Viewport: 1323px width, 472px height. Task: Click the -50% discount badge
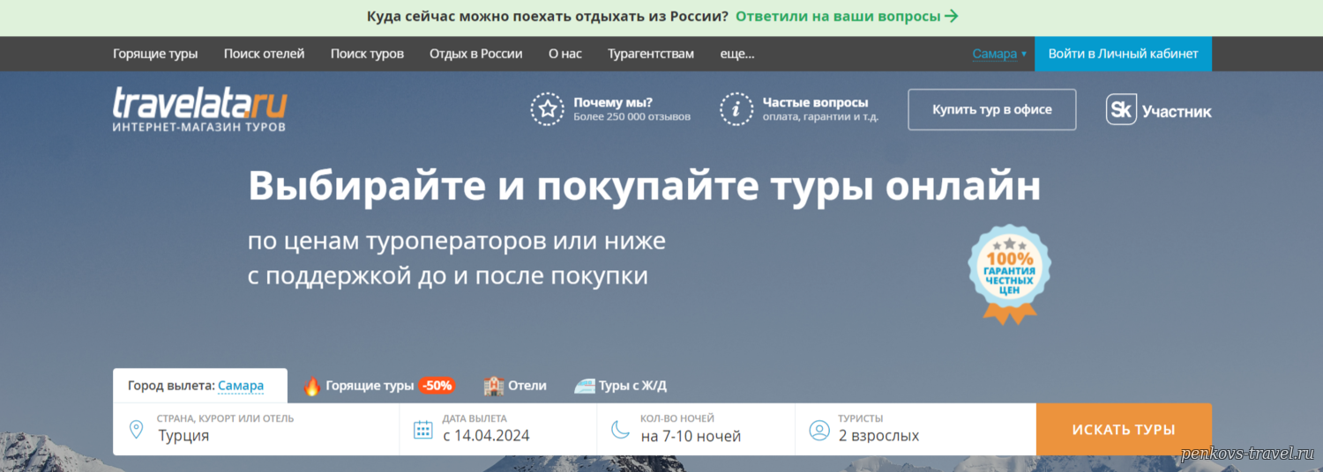[x=437, y=385]
